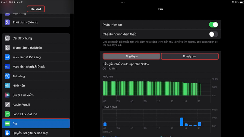The image size is (244, 137).
Task: Tap the Wi-Fi status icon
Action: [233, 2]
